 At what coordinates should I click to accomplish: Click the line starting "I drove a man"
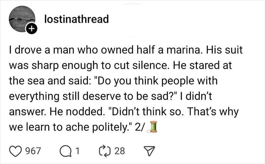pos(126,50)
